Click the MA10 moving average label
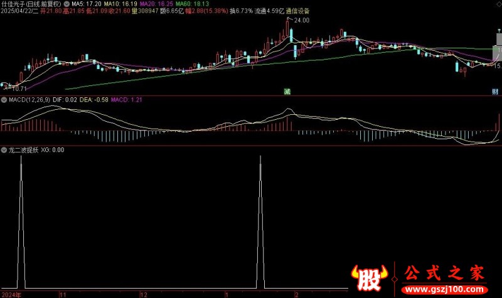The height and width of the screenshot is (298, 502). (x=120, y=4)
